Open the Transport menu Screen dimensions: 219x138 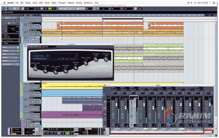point(62,3)
